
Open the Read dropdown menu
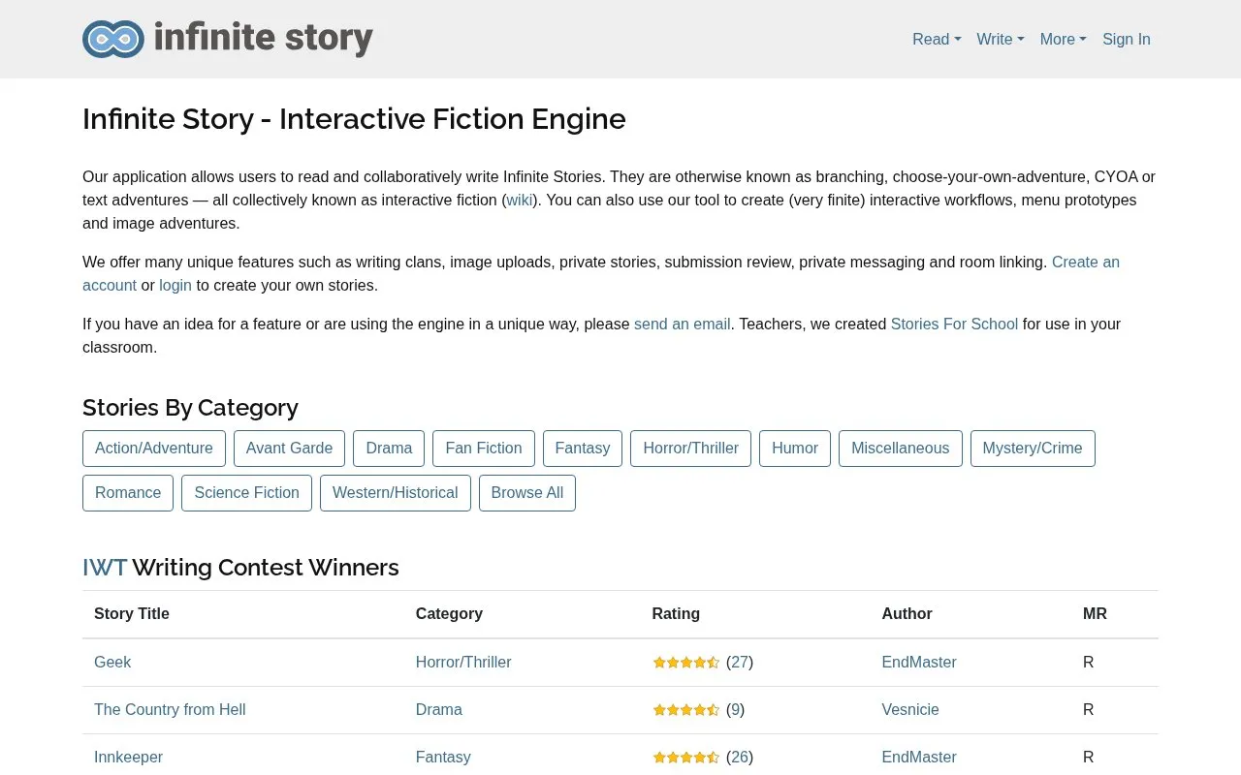coord(937,39)
